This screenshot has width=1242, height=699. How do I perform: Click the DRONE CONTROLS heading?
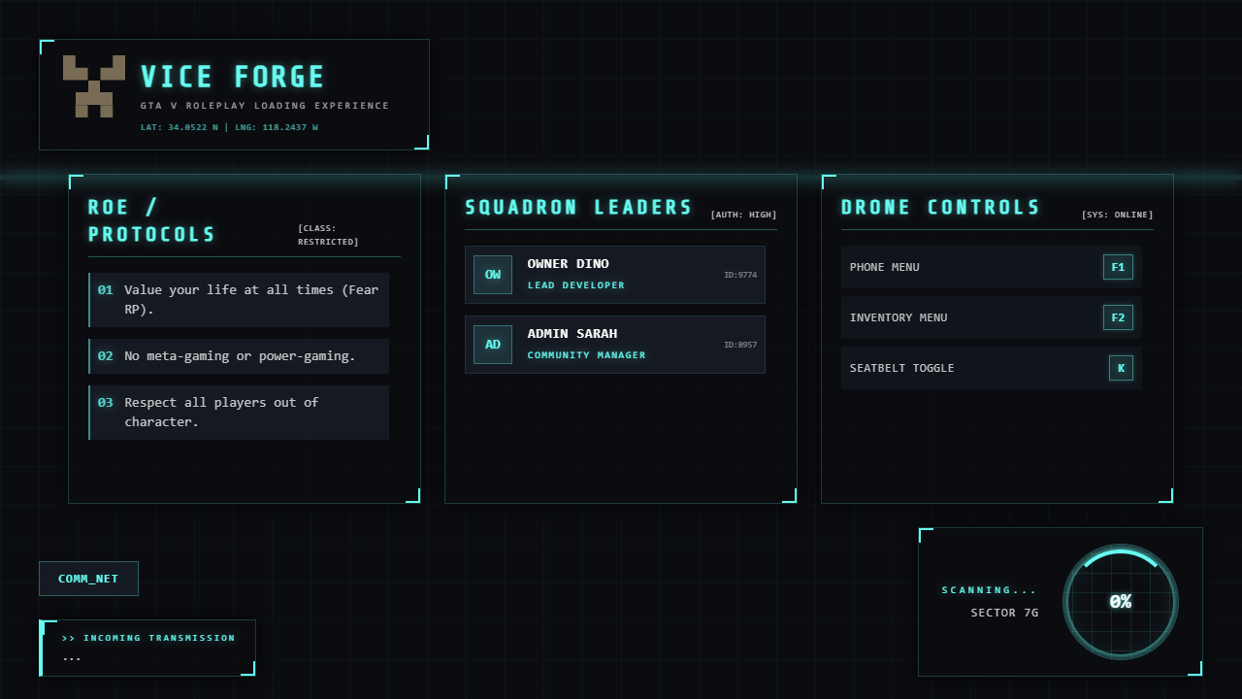point(940,207)
